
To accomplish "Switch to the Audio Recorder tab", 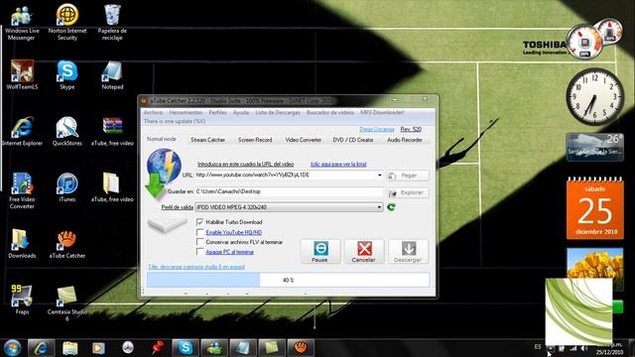I will (405, 140).
